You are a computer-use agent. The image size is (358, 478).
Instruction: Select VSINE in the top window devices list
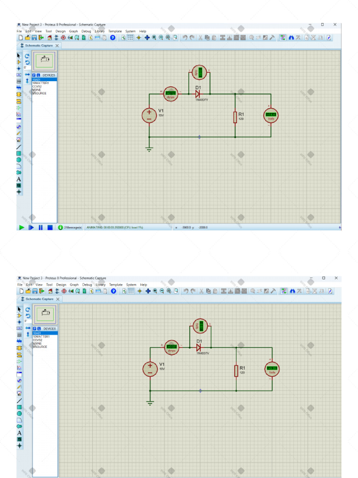[x=37, y=90]
